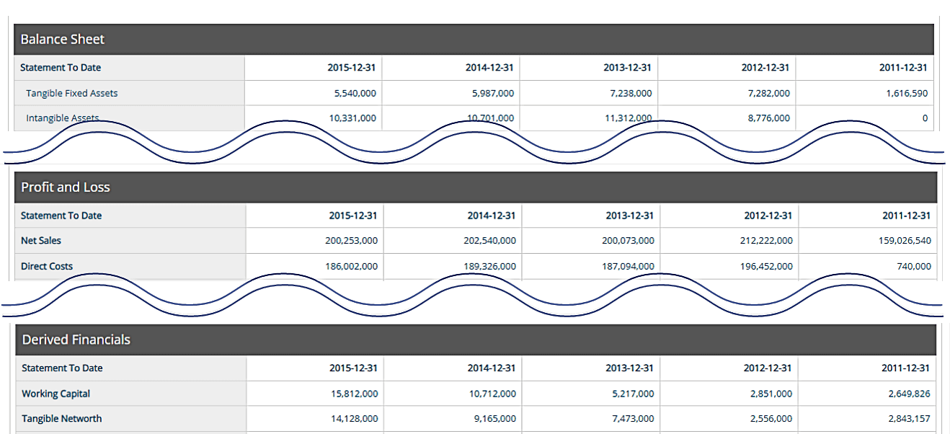
Task: Select the Tangible Networth row label
Action: click(62, 419)
